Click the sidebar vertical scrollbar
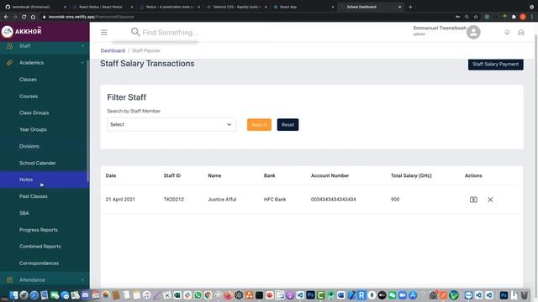This screenshot has width=538, height=302. coord(88,121)
